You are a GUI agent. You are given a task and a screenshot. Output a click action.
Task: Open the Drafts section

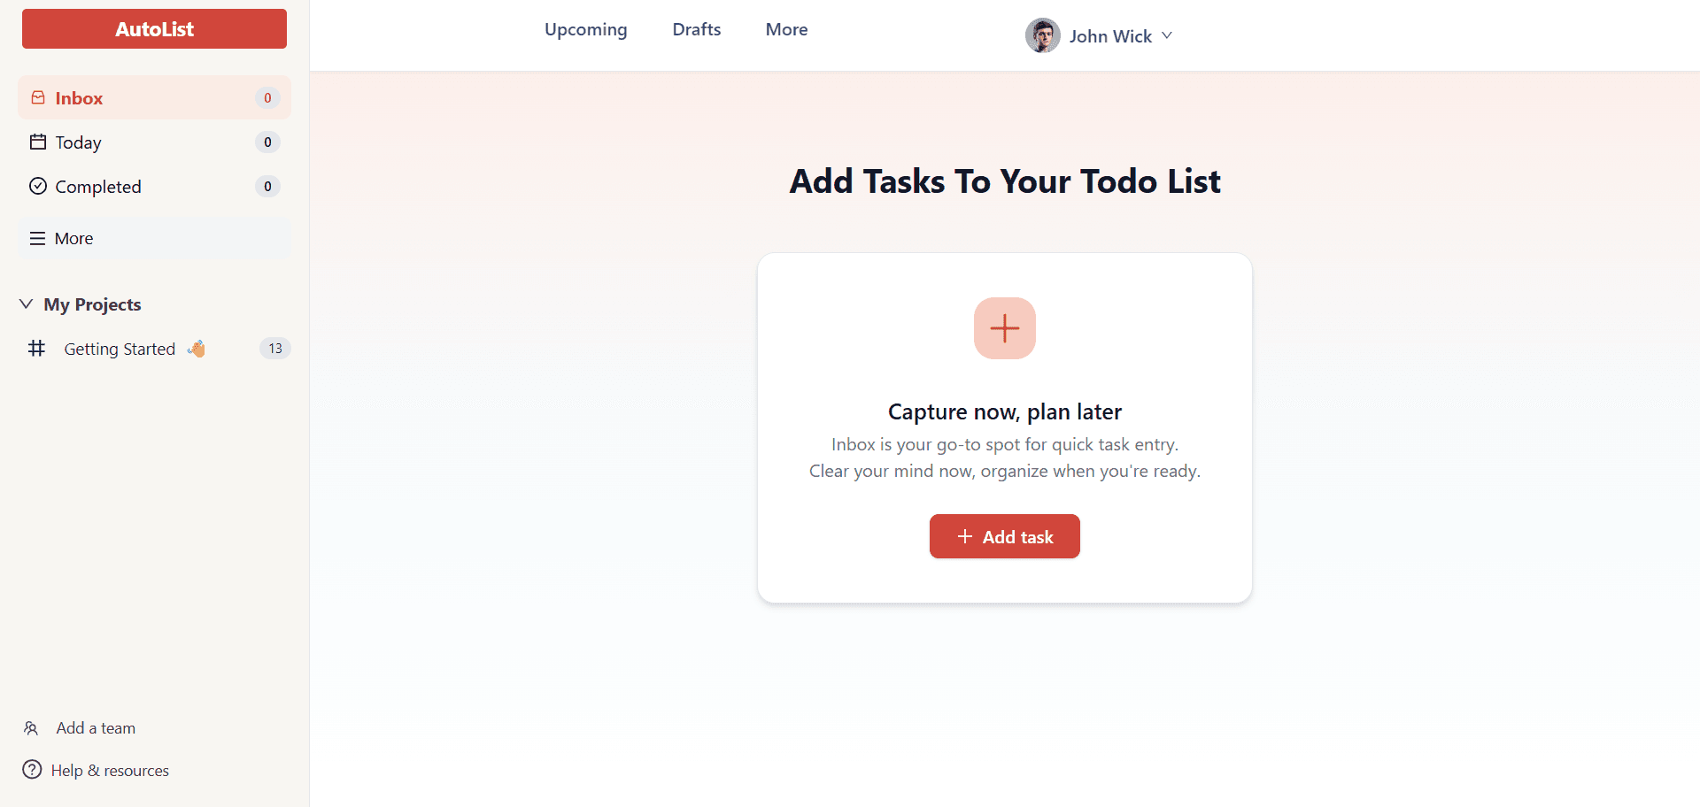point(696,29)
